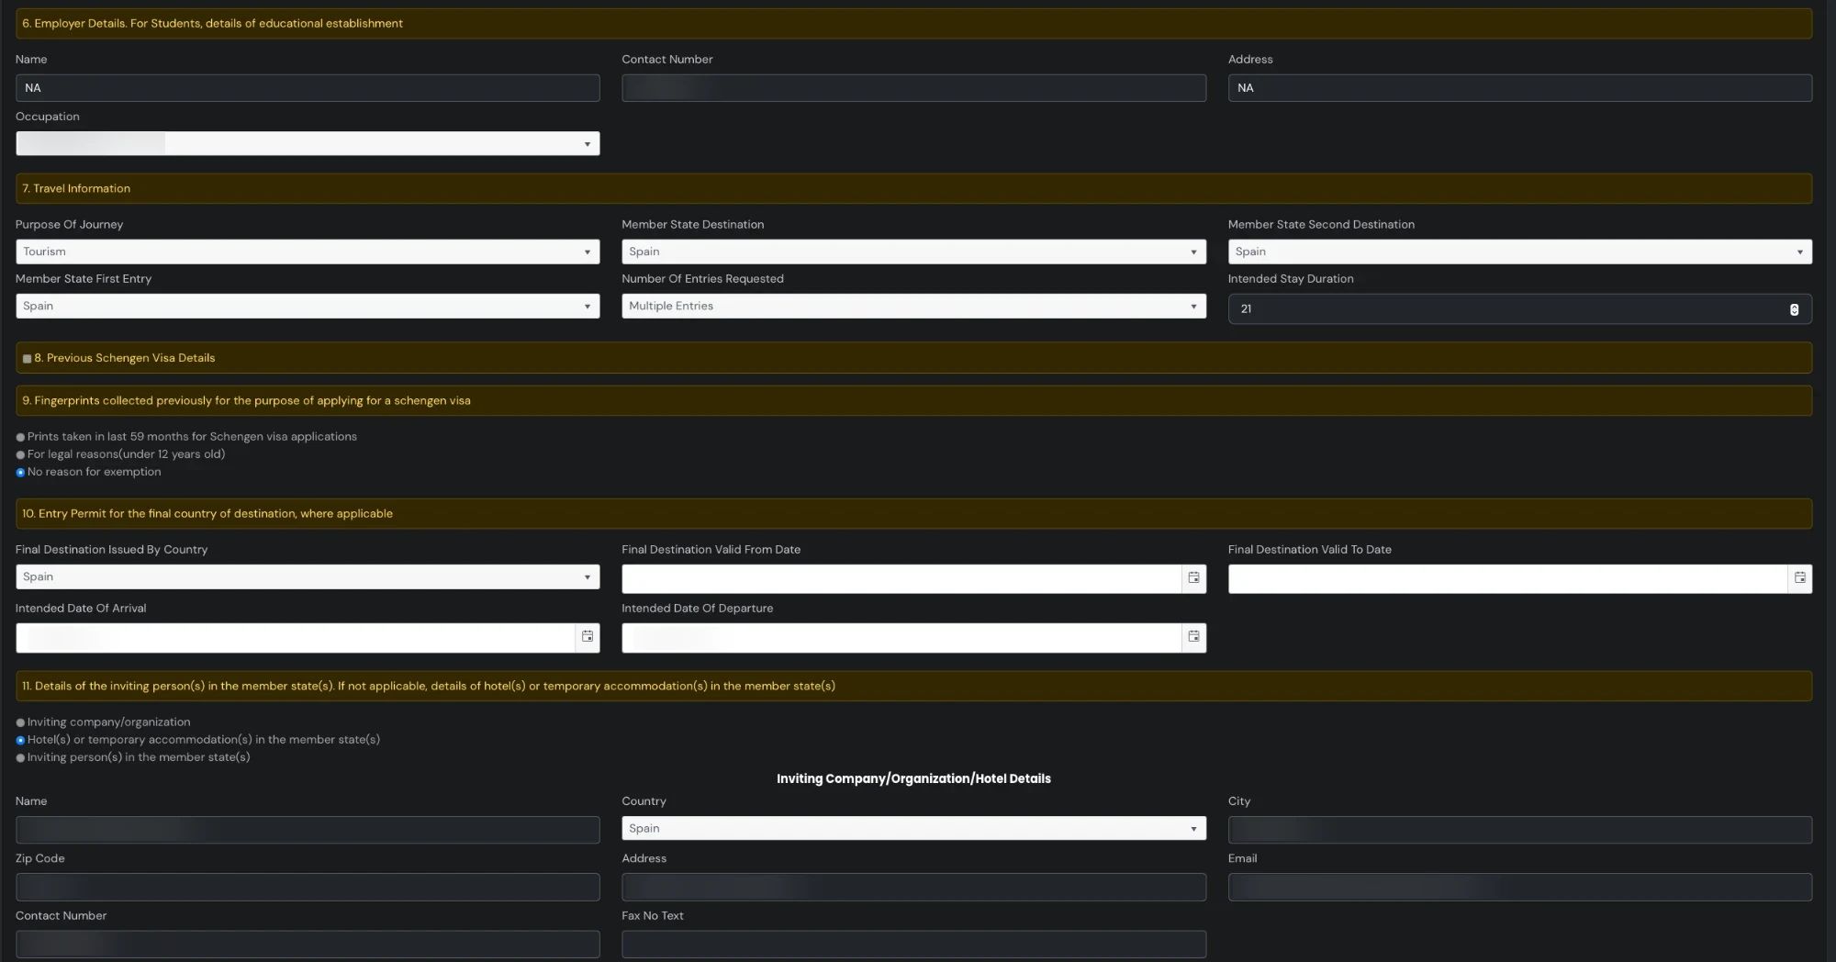
Task: Expand the Member State Second Destination dropdown
Action: tap(1520, 252)
